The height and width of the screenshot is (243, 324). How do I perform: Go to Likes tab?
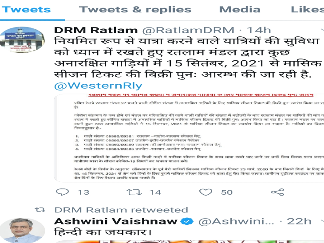pyautogui.click(x=307, y=9)
